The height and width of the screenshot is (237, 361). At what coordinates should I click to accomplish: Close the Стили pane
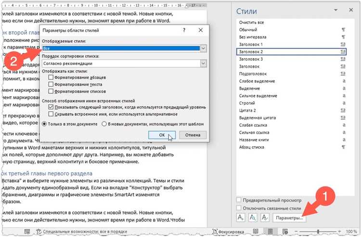pos(351,10)
